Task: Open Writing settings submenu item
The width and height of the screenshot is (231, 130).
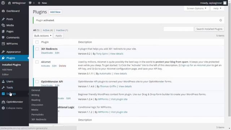Action: point(35,95)
